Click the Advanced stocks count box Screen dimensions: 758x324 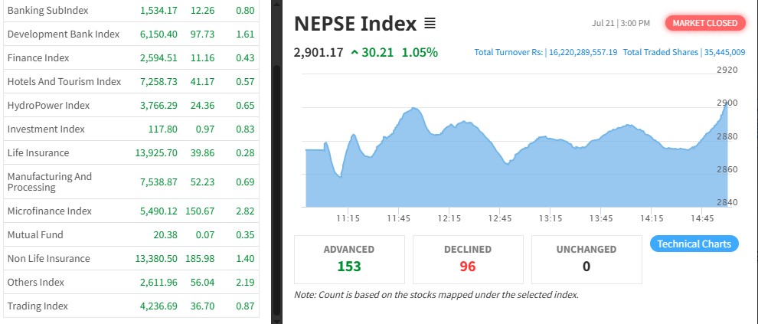click(349, 258)
